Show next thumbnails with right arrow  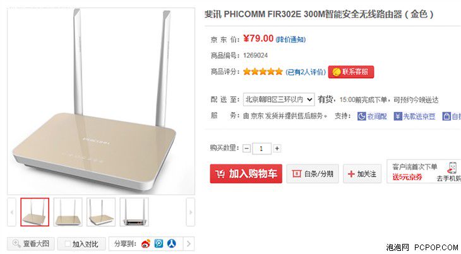[x=191, y=212]
